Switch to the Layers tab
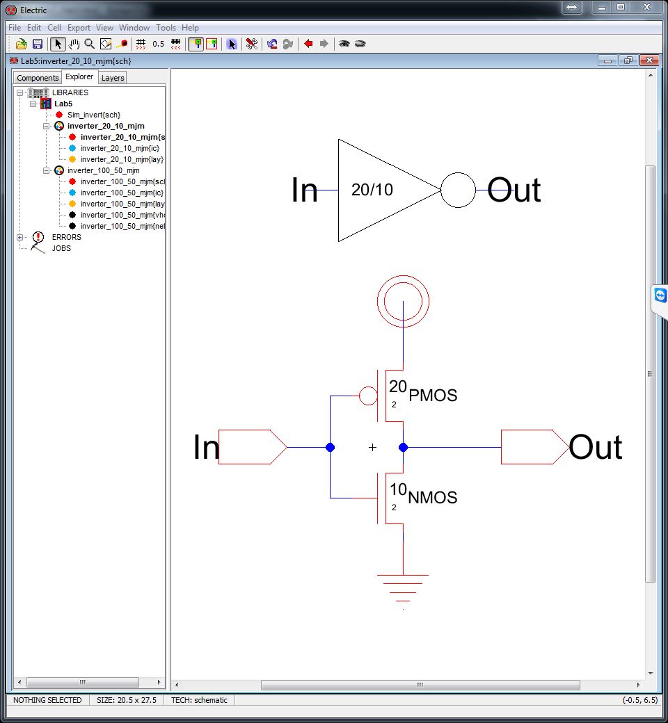Viewport: 668px width, 723px height. [113, 78]
